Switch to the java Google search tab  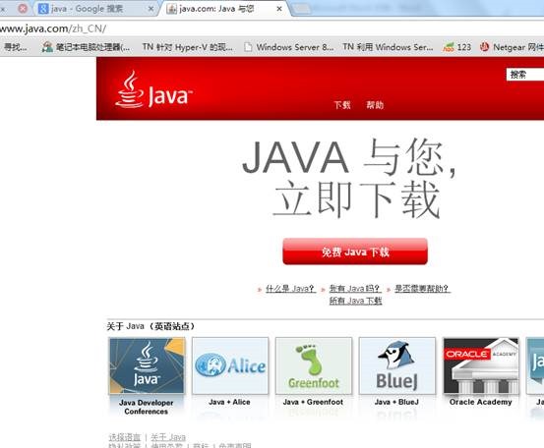[x=87, y=9]
